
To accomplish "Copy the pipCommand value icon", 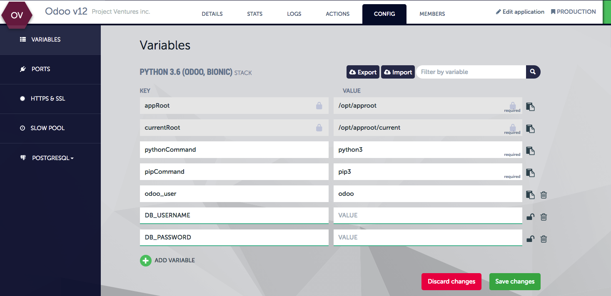I will [x=530, y=173].
